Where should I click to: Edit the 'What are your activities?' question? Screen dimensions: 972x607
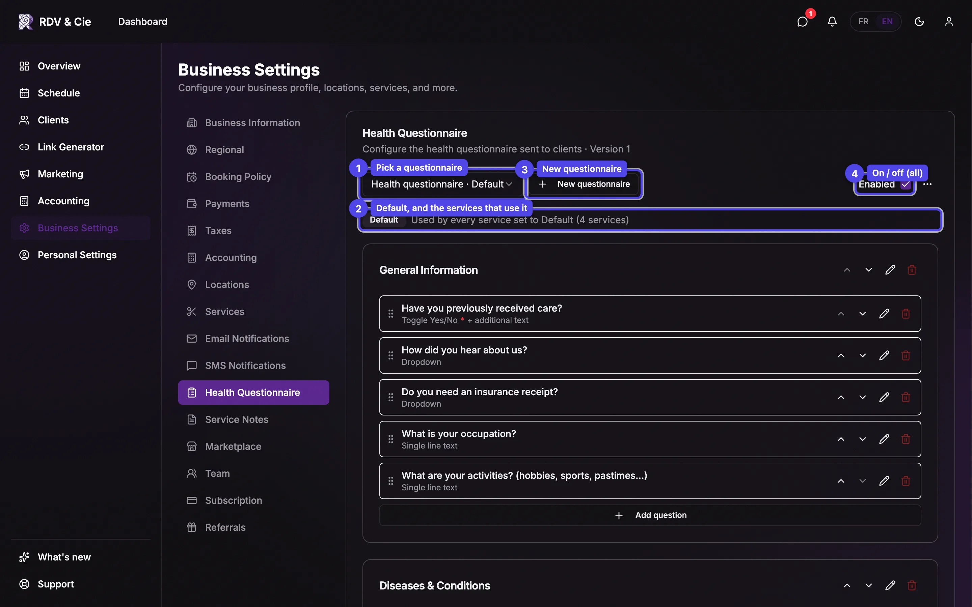884,481
